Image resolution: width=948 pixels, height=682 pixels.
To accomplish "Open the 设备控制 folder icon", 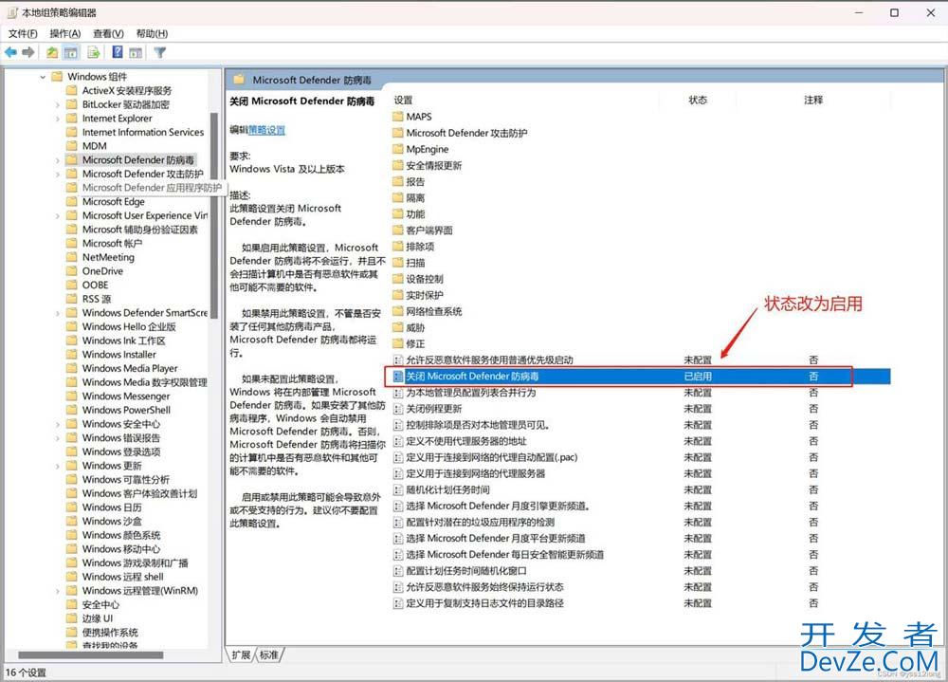I will pyautogui.click(x=398, y=279).
